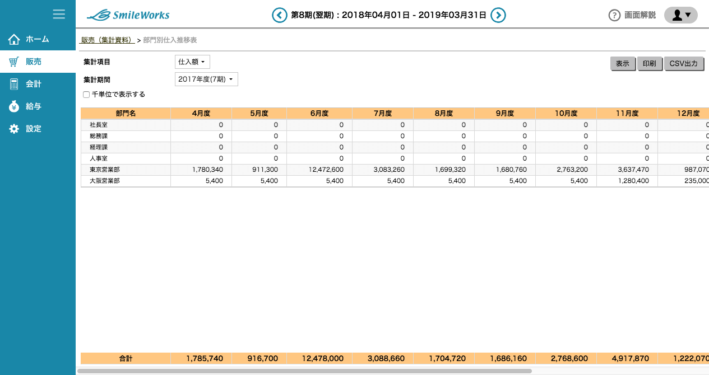Click the shopping cart sales icon
709x375 pixels.
14,62
